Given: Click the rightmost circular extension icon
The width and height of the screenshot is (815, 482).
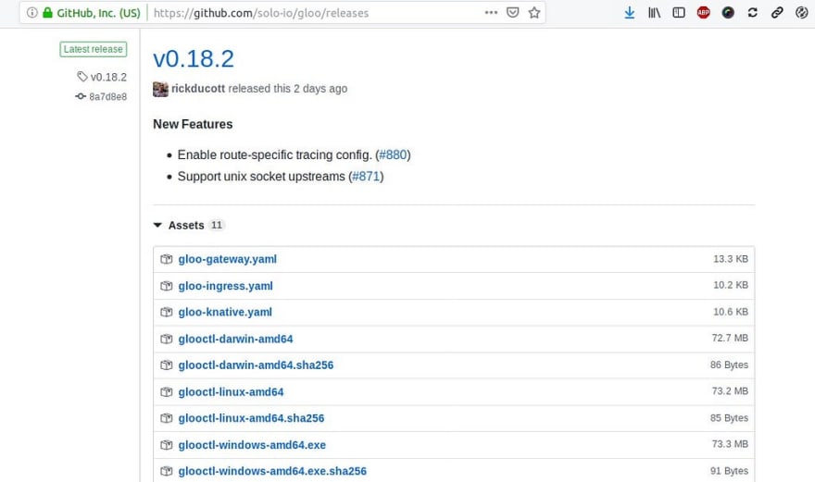Looking at the screenshot, I should point(801,12).
